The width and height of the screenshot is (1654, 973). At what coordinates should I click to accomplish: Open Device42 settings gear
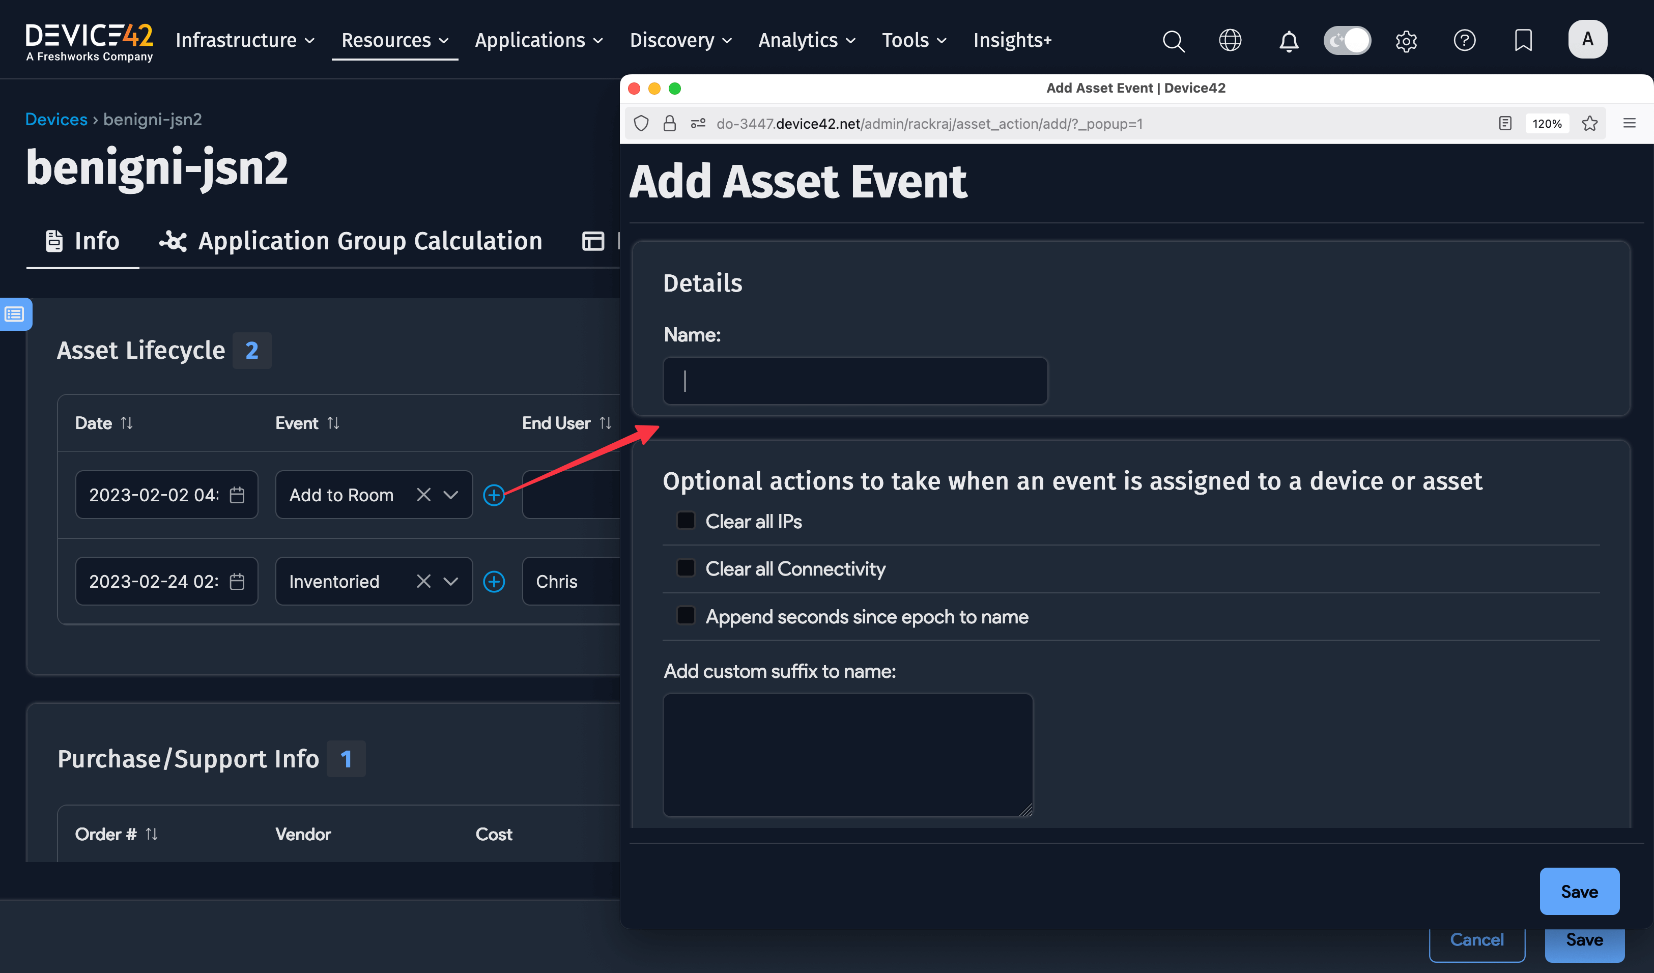point(1406,40)
